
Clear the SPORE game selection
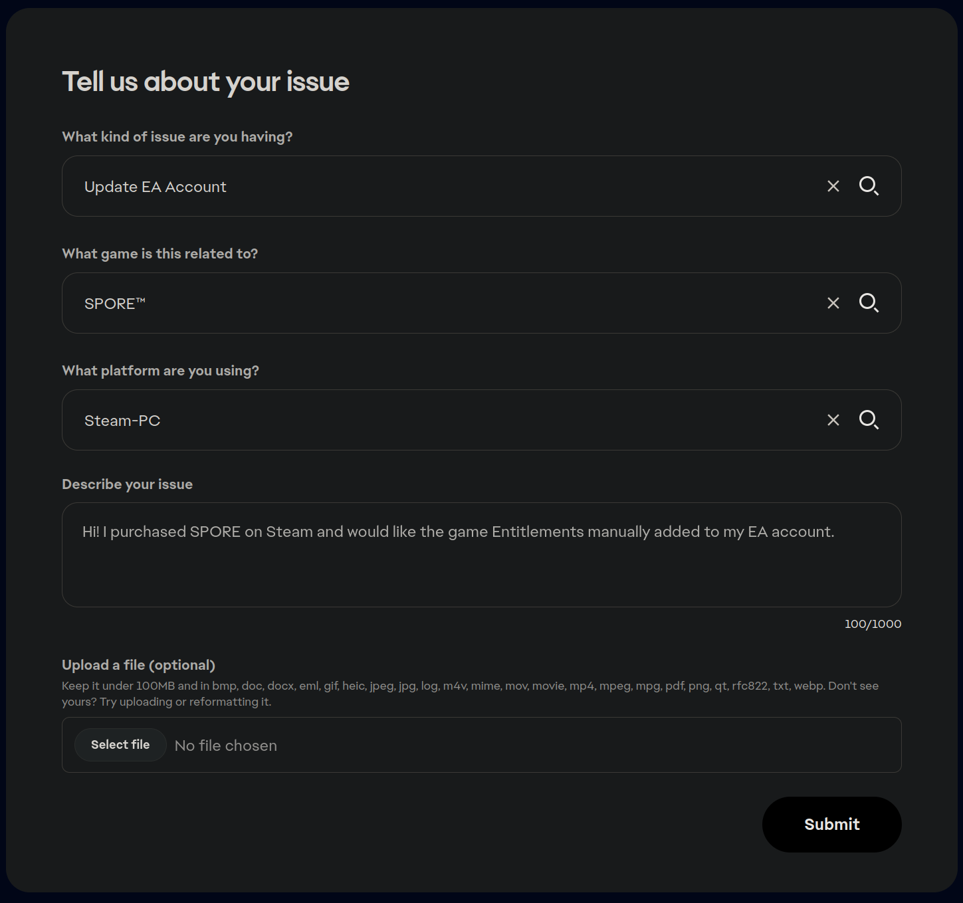coord(833,303)
